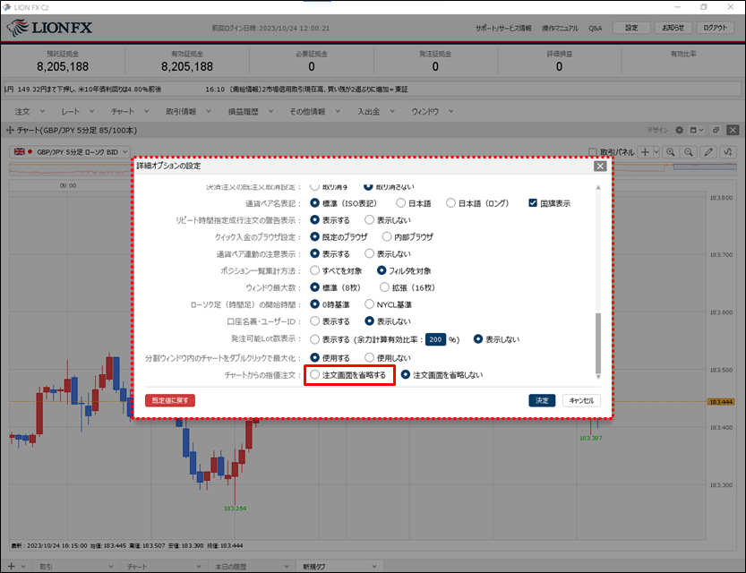
Task: Click the chart design gear icon
Action: (x=680, y=130)
